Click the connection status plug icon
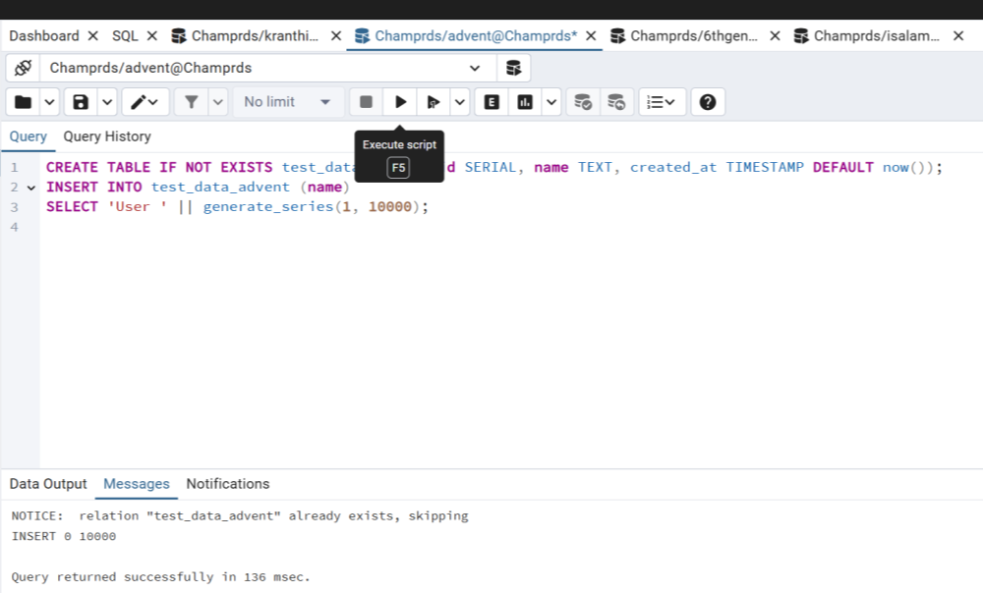 tap(24, 68)
